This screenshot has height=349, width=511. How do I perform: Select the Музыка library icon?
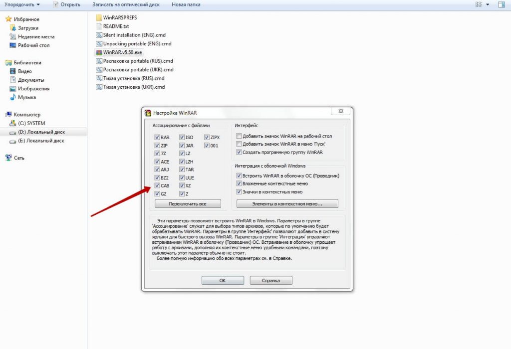point(12,97)
